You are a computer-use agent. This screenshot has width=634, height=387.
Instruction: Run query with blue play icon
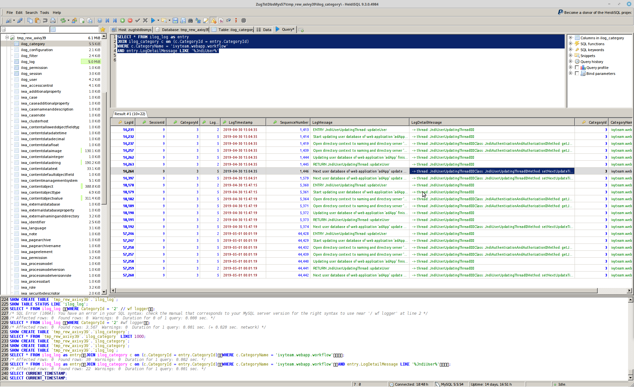click(x=153, y=20)
